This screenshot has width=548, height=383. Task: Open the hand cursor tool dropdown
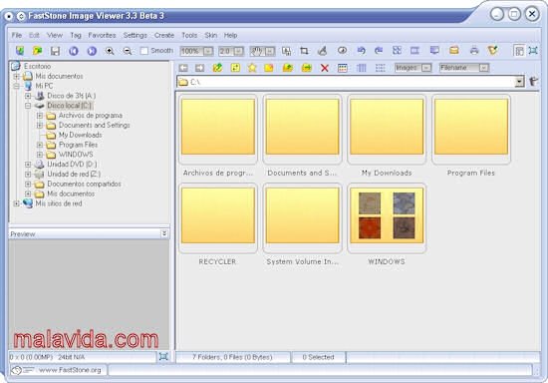270,52
